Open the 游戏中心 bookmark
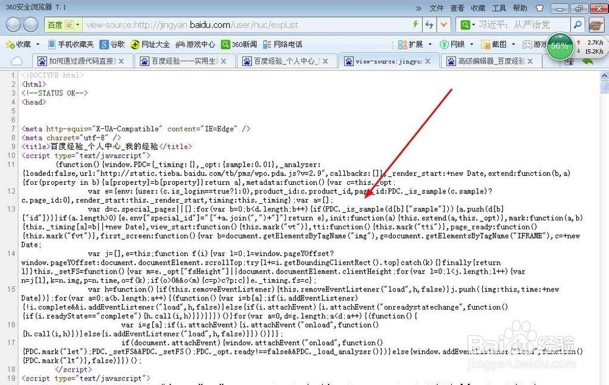This screenshot has height=385, width=609. (195, 44)
